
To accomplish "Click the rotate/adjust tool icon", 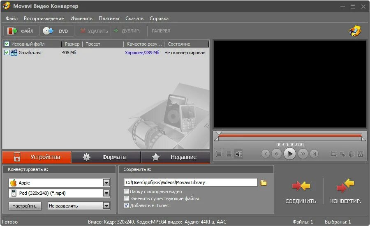I will (342, 154).
